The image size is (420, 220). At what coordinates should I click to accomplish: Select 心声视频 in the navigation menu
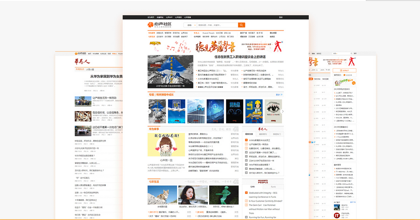point(197,37)
